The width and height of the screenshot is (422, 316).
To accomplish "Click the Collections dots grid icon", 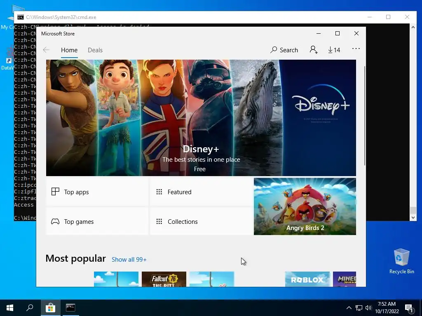I will coord(159,221).
